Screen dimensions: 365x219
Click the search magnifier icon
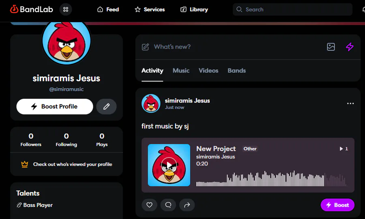239,9
